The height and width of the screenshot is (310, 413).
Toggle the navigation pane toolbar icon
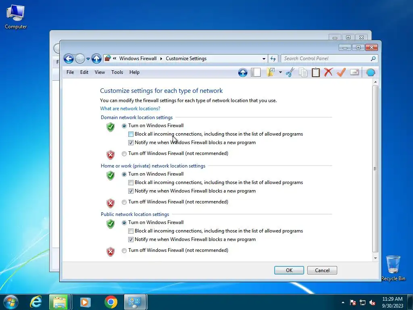click(x=255, y=72)
